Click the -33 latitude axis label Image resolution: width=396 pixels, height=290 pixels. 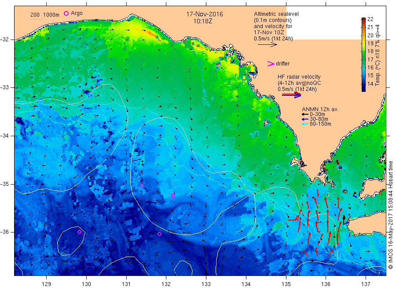point(4,87)
